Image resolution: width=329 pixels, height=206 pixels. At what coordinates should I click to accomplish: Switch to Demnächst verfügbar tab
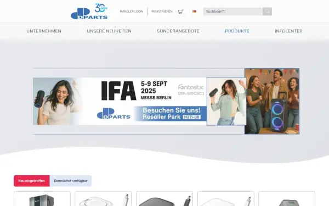click(x=71, y=181)
